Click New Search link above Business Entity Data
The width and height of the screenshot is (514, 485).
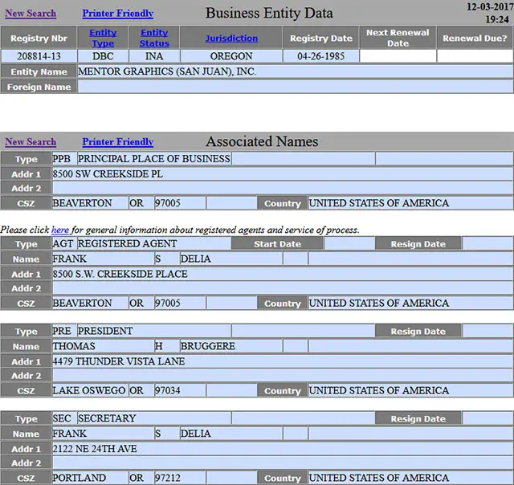tap(31, 13)
